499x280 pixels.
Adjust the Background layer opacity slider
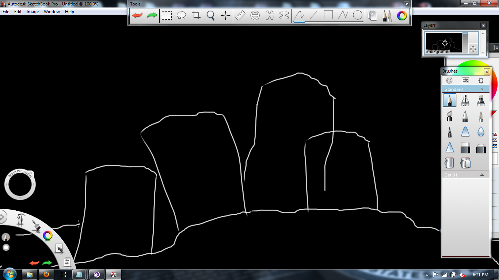click(465, 43)
